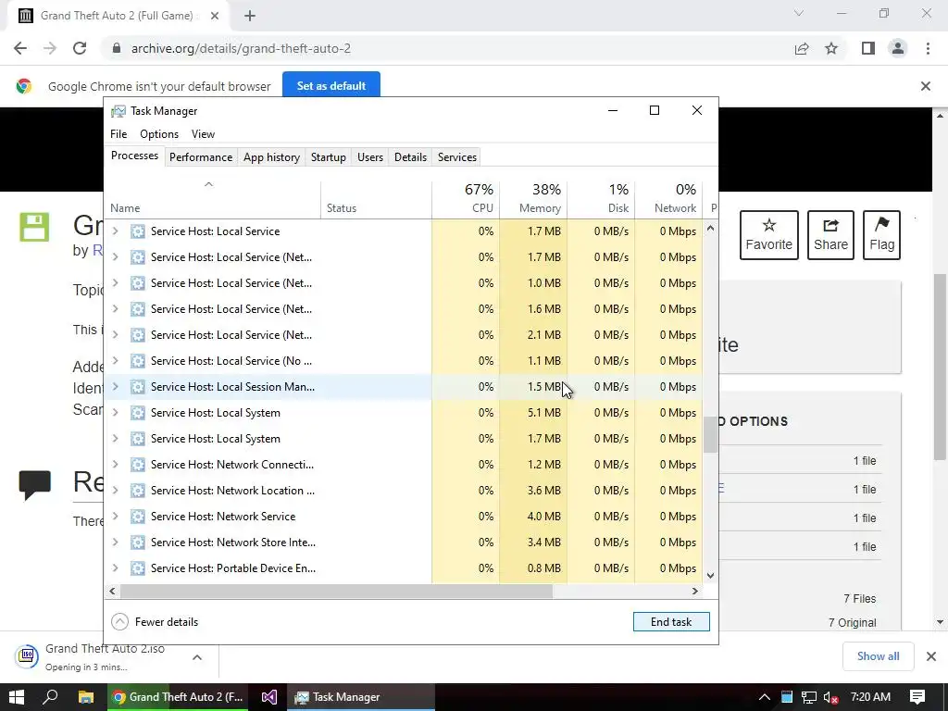Open the Windows Start menu

[17, 697]
